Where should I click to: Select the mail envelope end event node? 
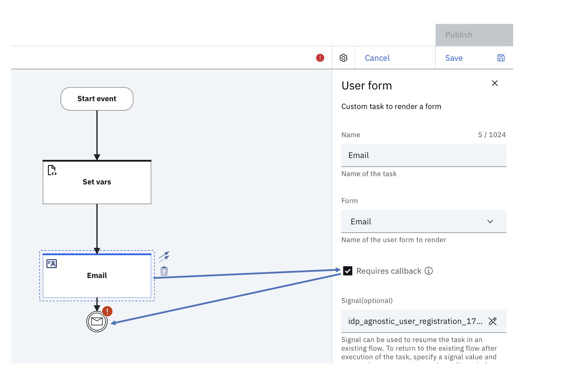[x=97, y=322]
